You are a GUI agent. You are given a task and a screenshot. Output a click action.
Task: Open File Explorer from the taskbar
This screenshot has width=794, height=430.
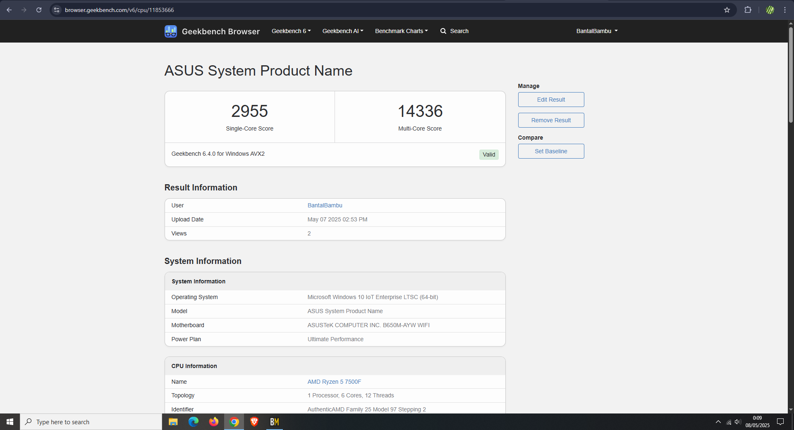(x=173, y=422)
